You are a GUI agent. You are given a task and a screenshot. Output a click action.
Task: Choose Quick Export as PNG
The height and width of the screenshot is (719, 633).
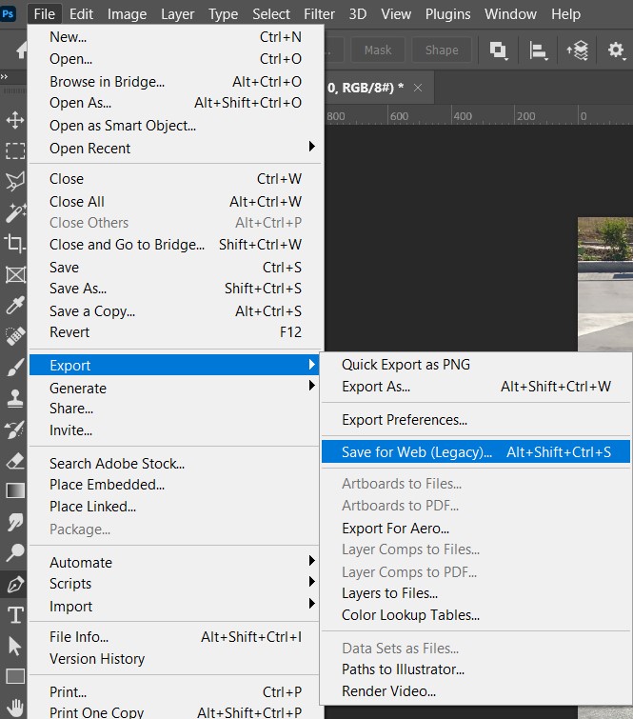(x=406, y=365)
